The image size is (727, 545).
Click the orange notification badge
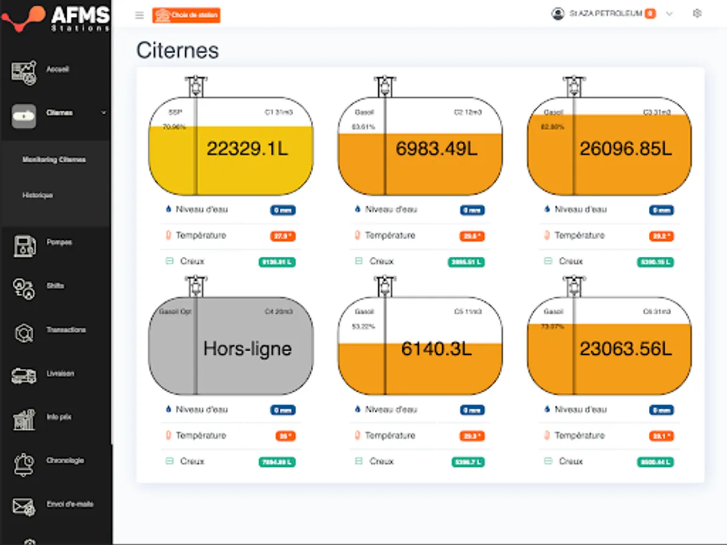tap(650, 13)
